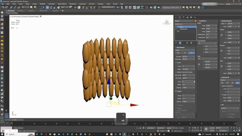Open the Motion tab in command panel
242x136 pixels.
(188, 17)
